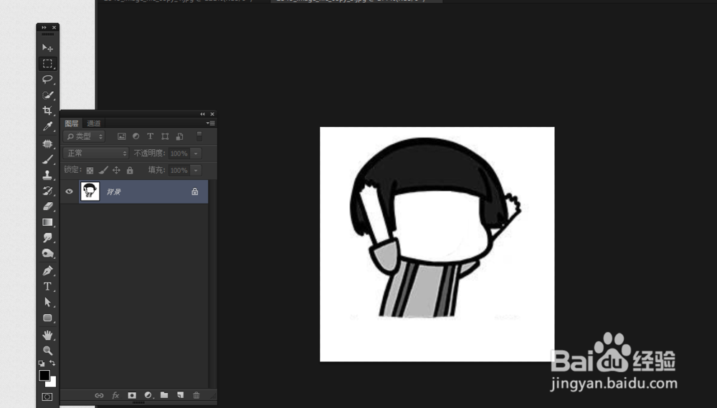The height and width of the screenshot is (408, 717).
Task: Click the lock icon on 背景 layer
Action: pyautogui.click(x=195, y=191)
